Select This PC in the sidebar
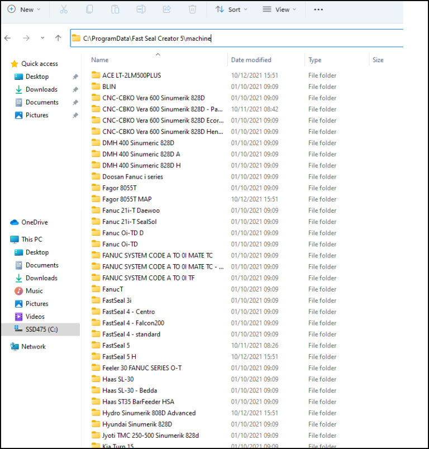The image size is (429, 449). click(x=26, y=240)
